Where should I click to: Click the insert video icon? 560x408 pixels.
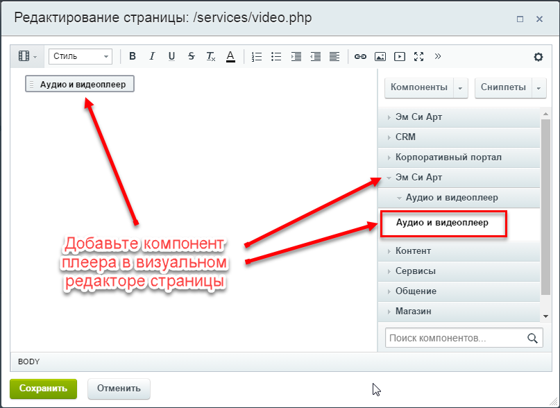pos(398,56)
